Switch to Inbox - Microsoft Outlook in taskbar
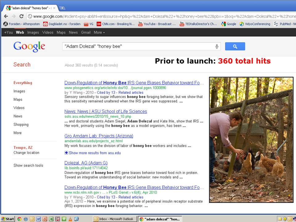 (115, 219)
